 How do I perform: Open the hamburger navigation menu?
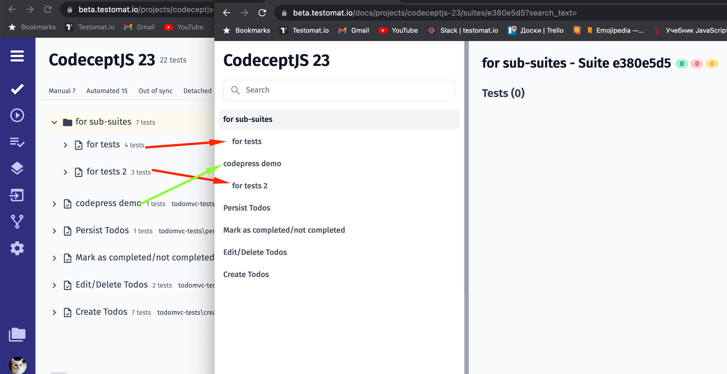pos(17,56)
